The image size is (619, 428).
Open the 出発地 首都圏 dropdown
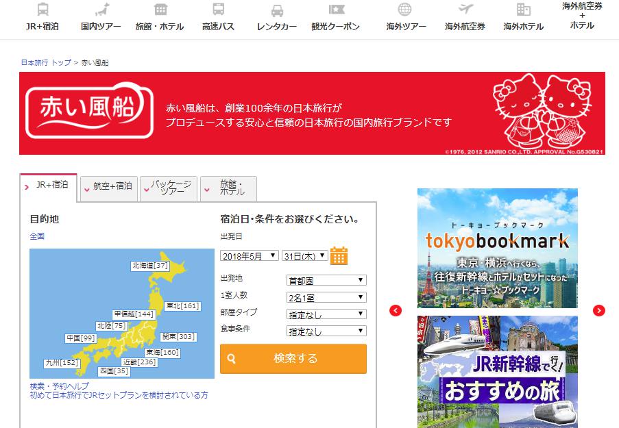pyautogui.click(x=326, y=280)
